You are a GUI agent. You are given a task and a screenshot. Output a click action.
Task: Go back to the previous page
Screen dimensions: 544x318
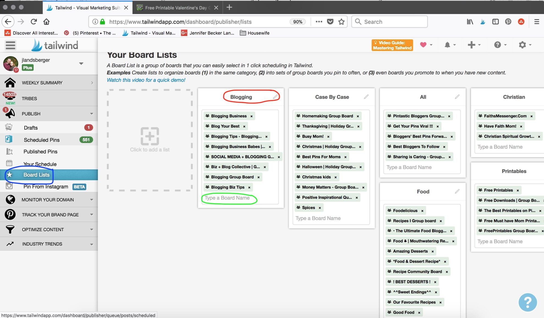(x=8, y=21)
